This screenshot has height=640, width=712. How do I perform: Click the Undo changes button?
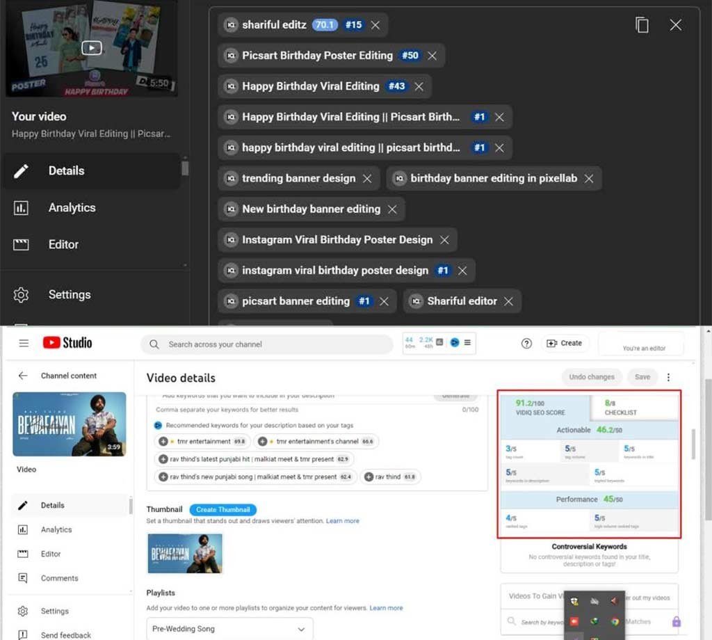point(591,377)
